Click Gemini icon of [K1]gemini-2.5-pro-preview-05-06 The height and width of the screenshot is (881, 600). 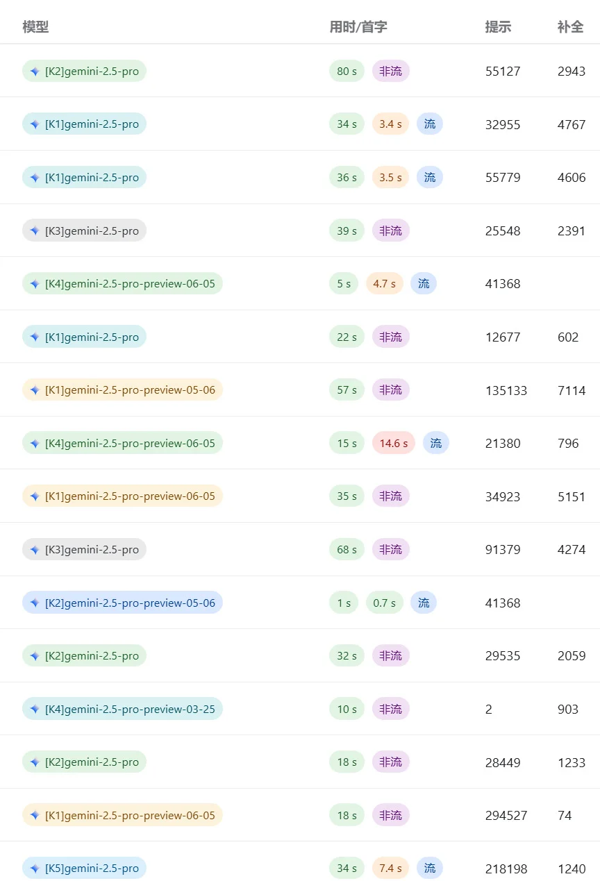(x=35, y=390)
